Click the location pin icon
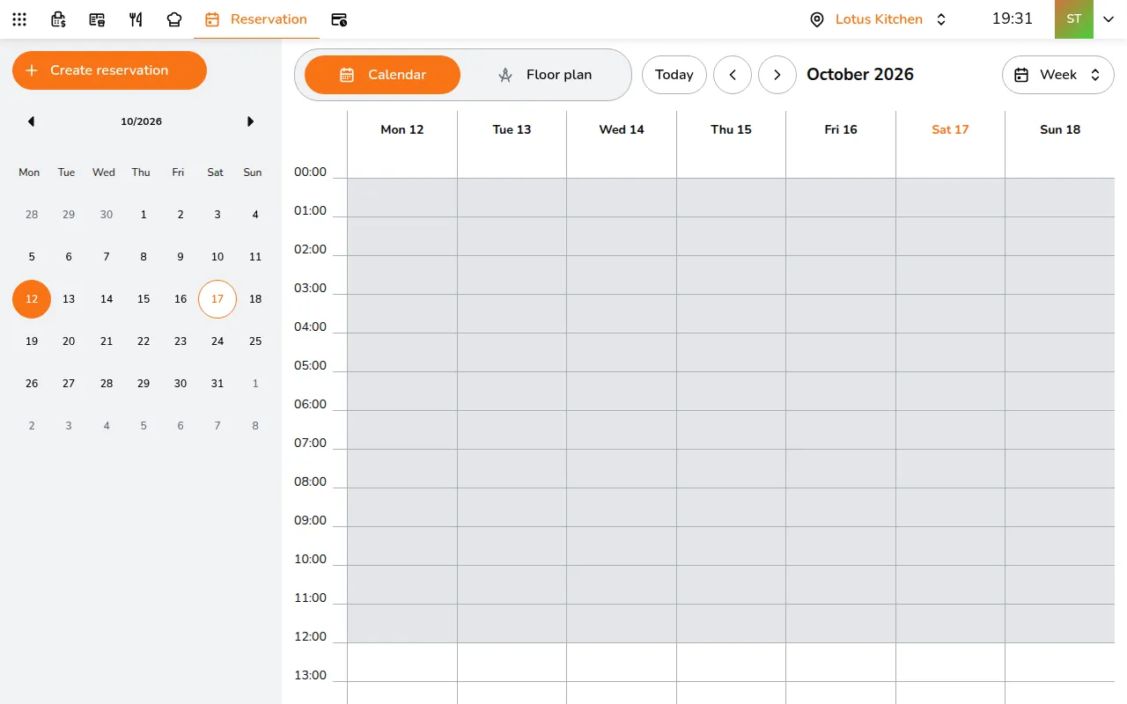 [x=817, y=19]
